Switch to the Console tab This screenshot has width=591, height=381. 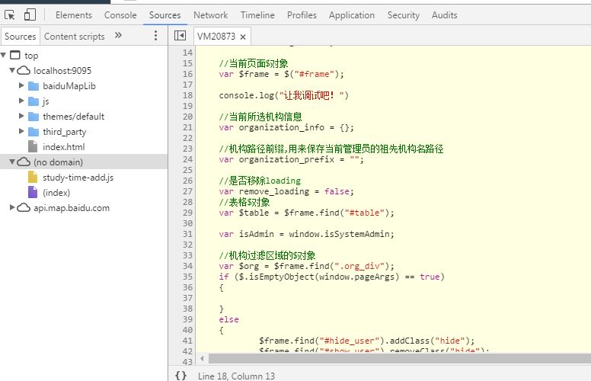[120, 14]
